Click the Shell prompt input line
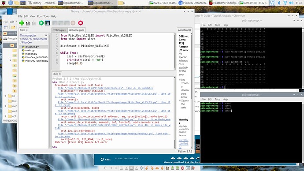The width and height of the screenshot is (304, 171). pos(113,147)
